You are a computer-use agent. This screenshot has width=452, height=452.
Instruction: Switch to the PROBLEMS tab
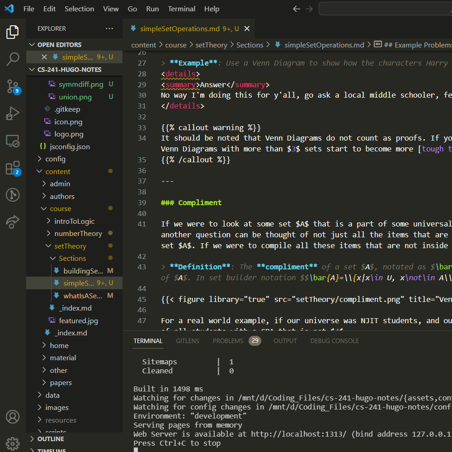(228, 341)
